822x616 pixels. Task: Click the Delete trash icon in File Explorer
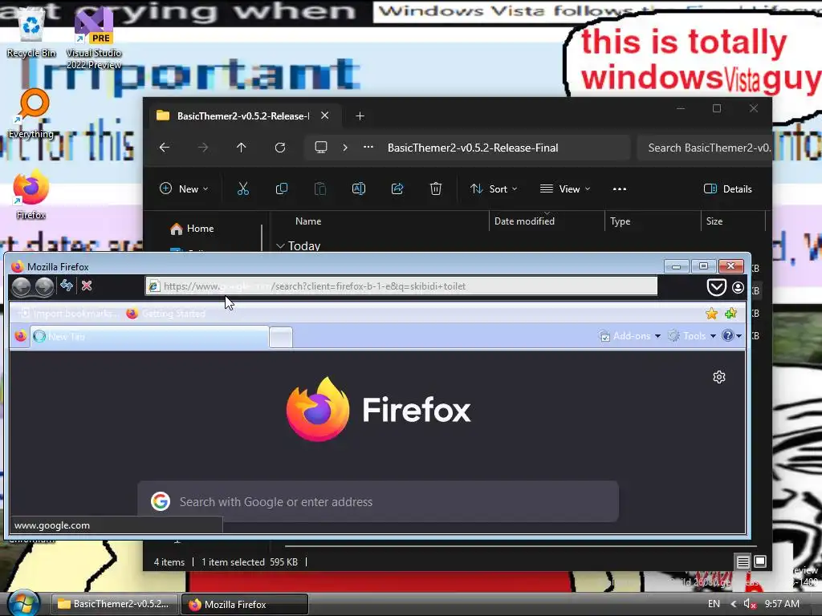(x=436, y=188)
